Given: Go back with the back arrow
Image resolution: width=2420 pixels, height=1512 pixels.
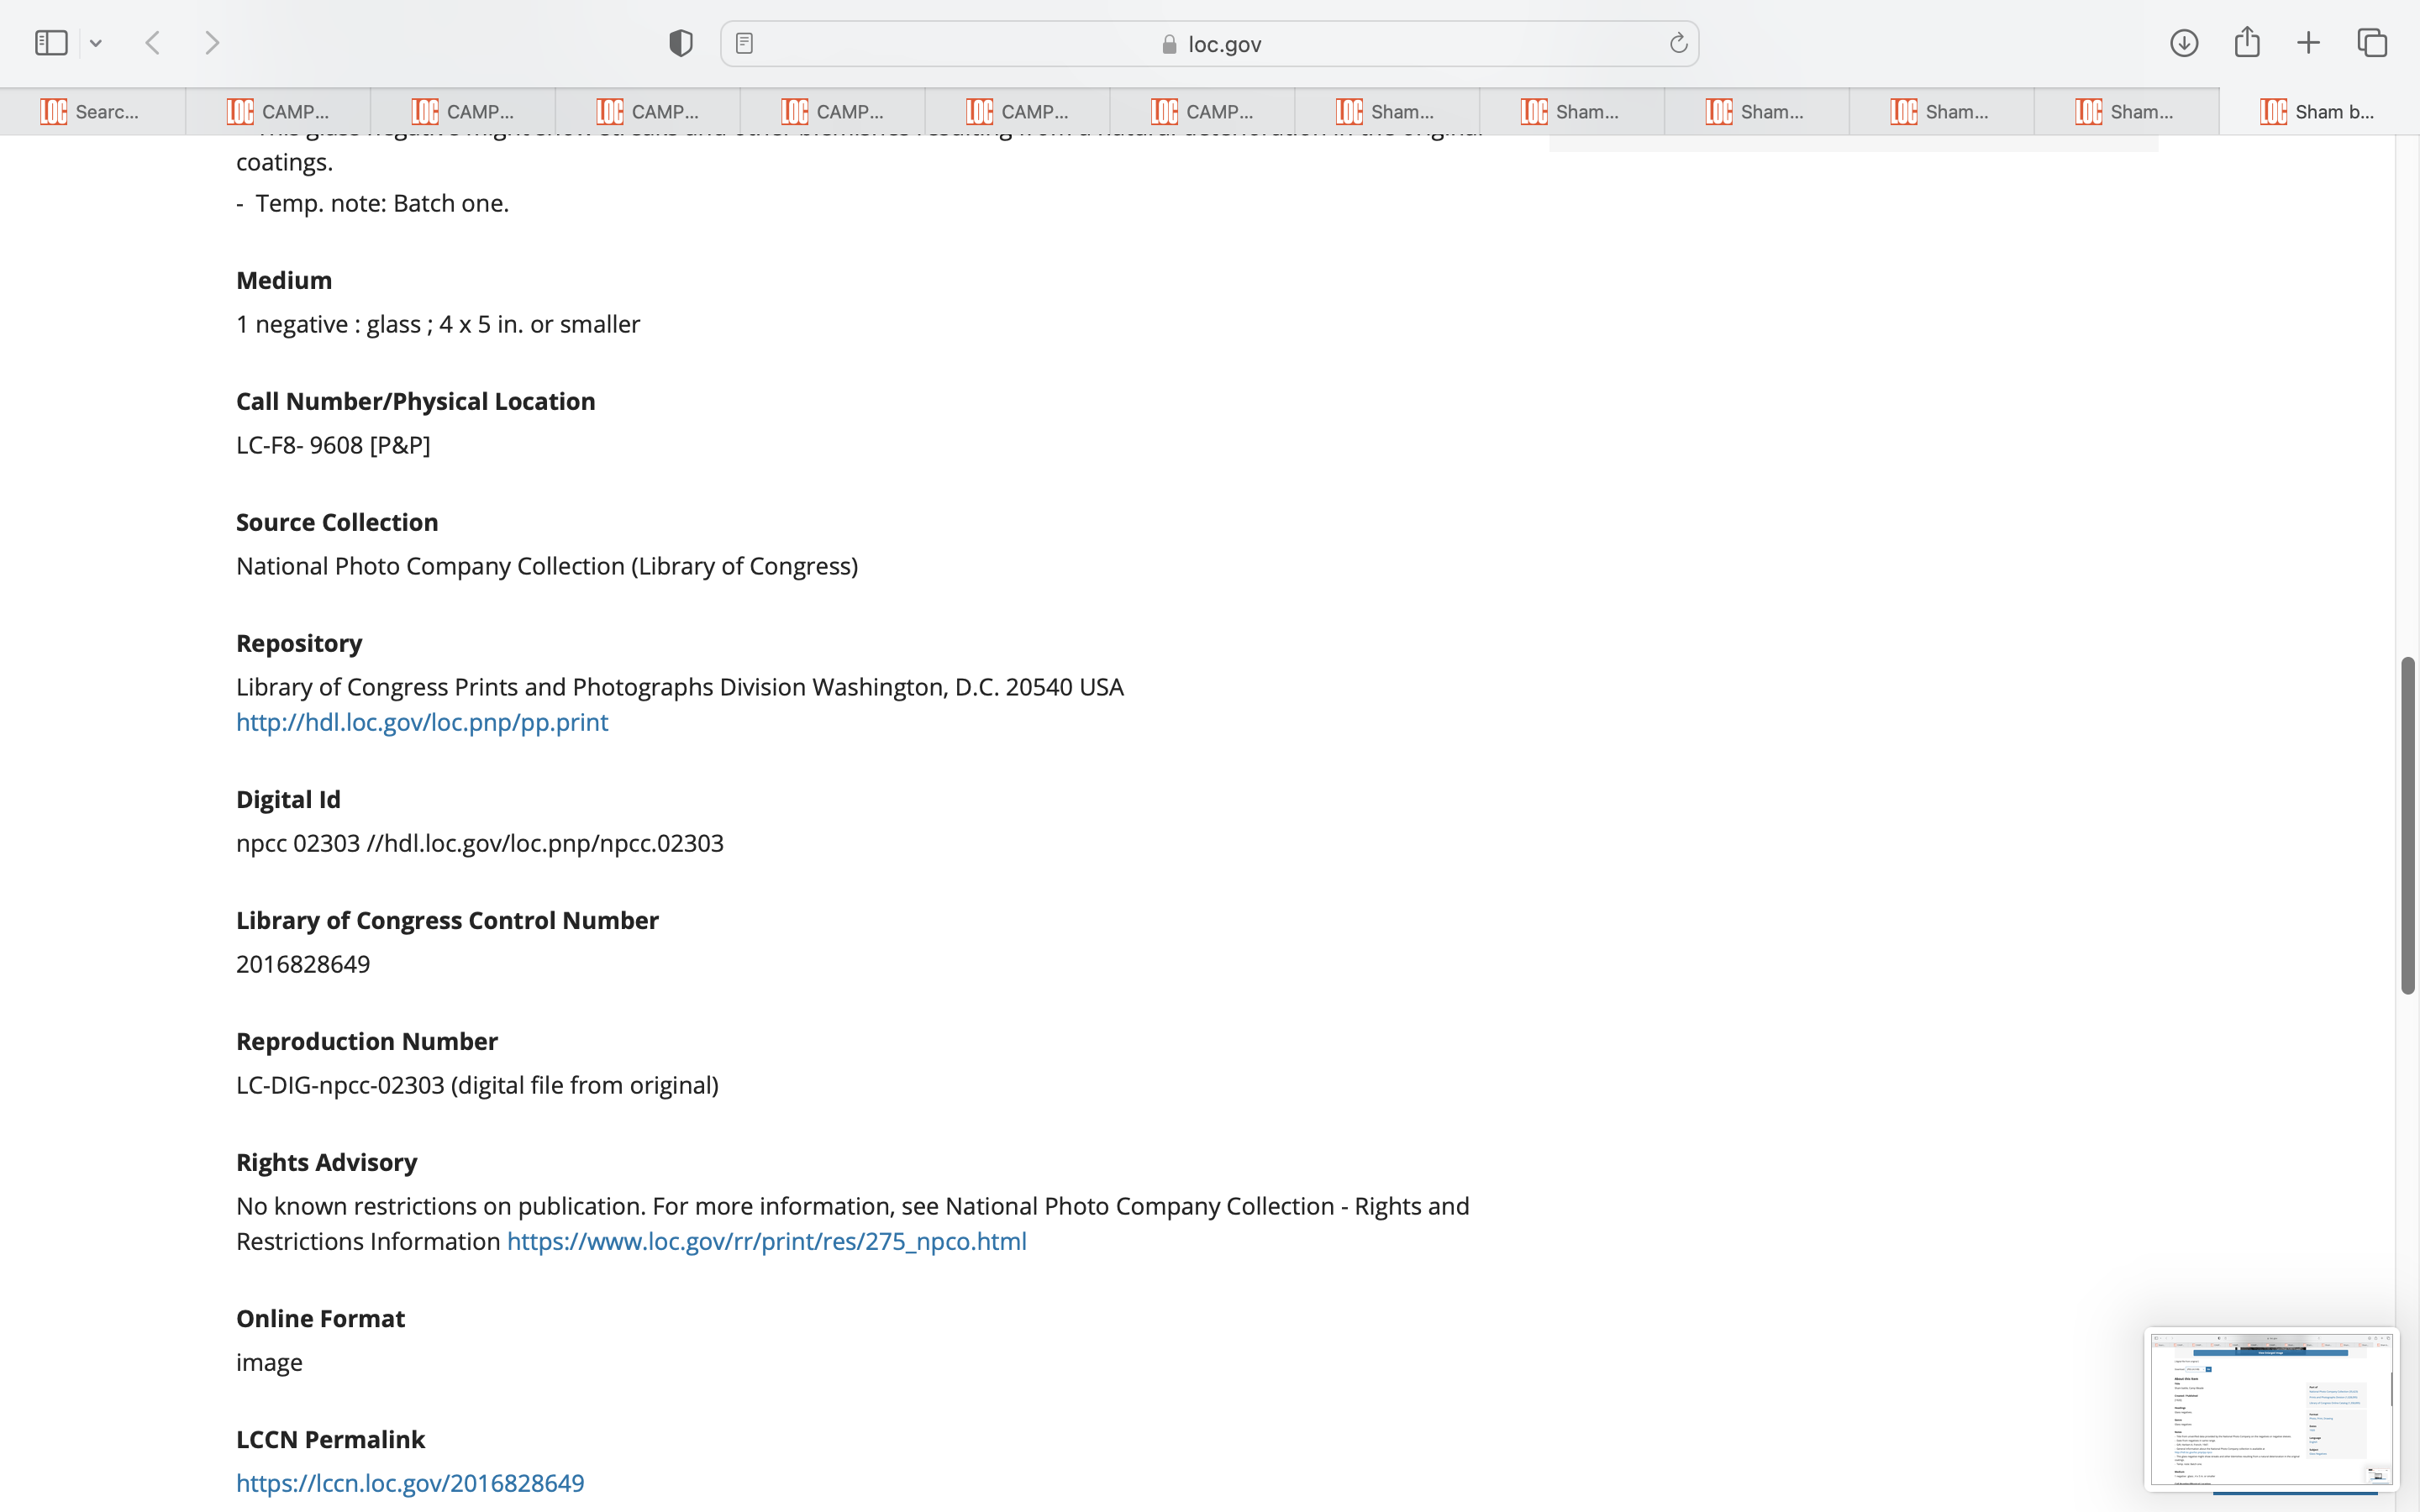Looking at the screenshot, I should pos(153,43).
